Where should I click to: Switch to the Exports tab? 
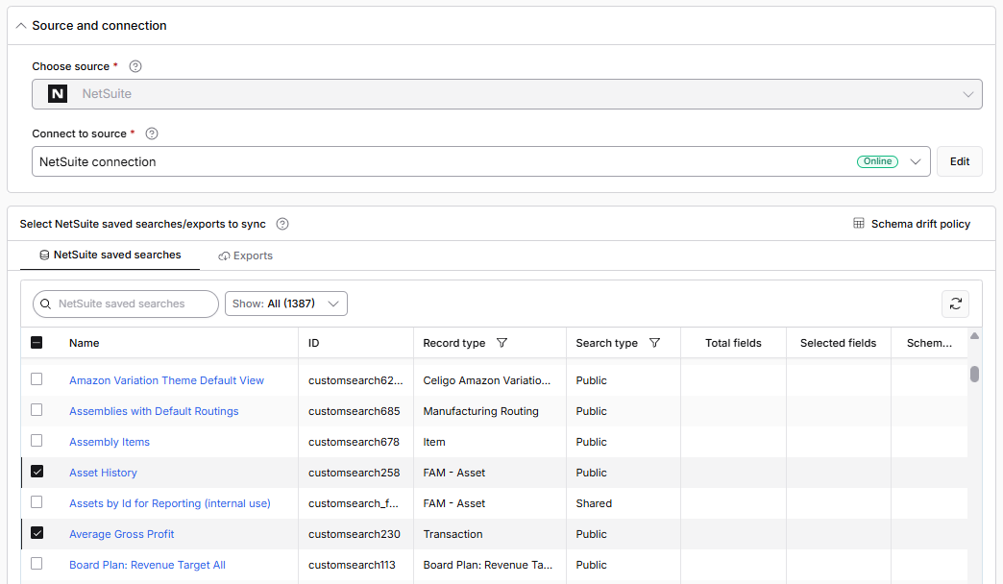point(246,255)
